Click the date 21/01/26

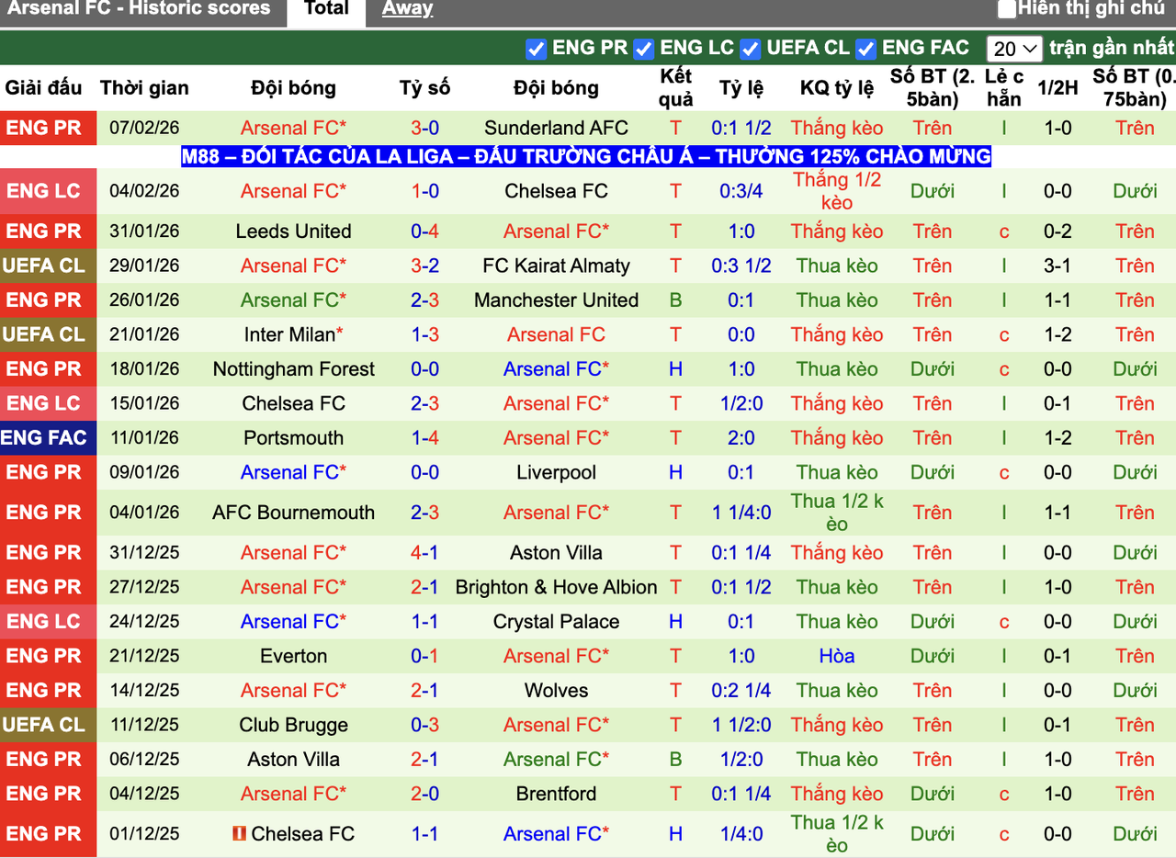[x=144, y=335]
